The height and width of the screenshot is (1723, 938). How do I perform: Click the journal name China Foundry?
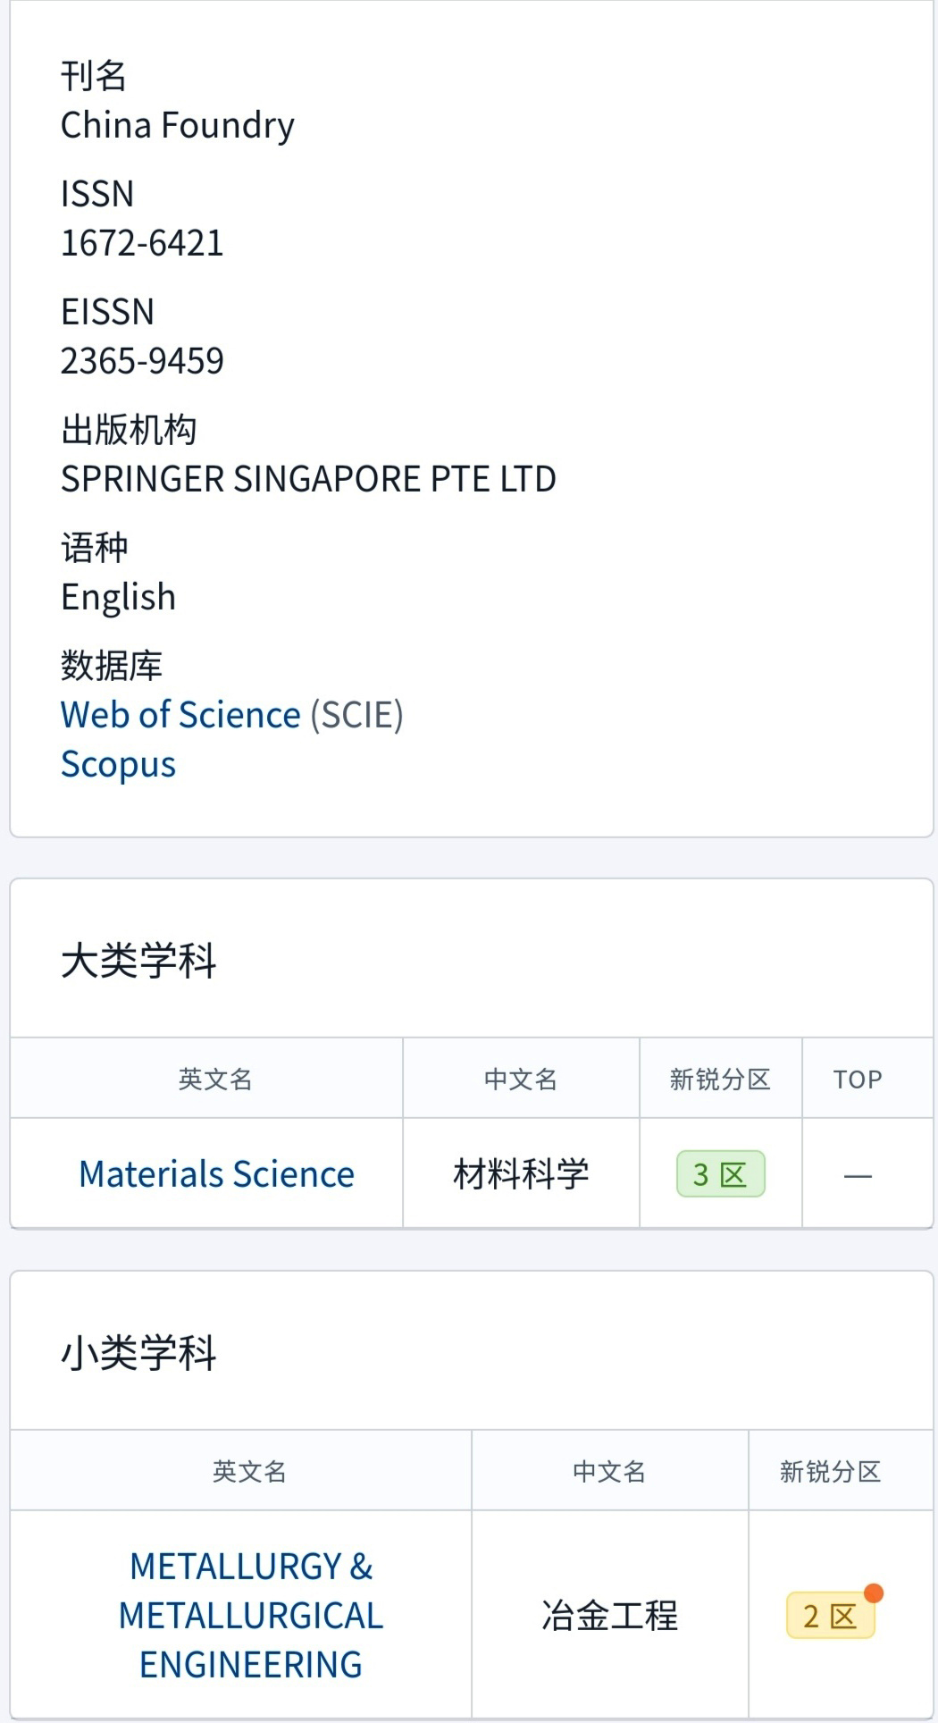click(x=177, y=125)
